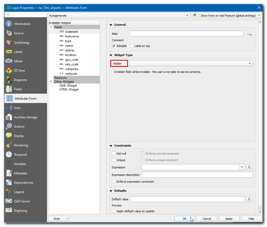Open the Autogenerate layout dropdown
Screen dimensions: 267x227
pos(119,16)
